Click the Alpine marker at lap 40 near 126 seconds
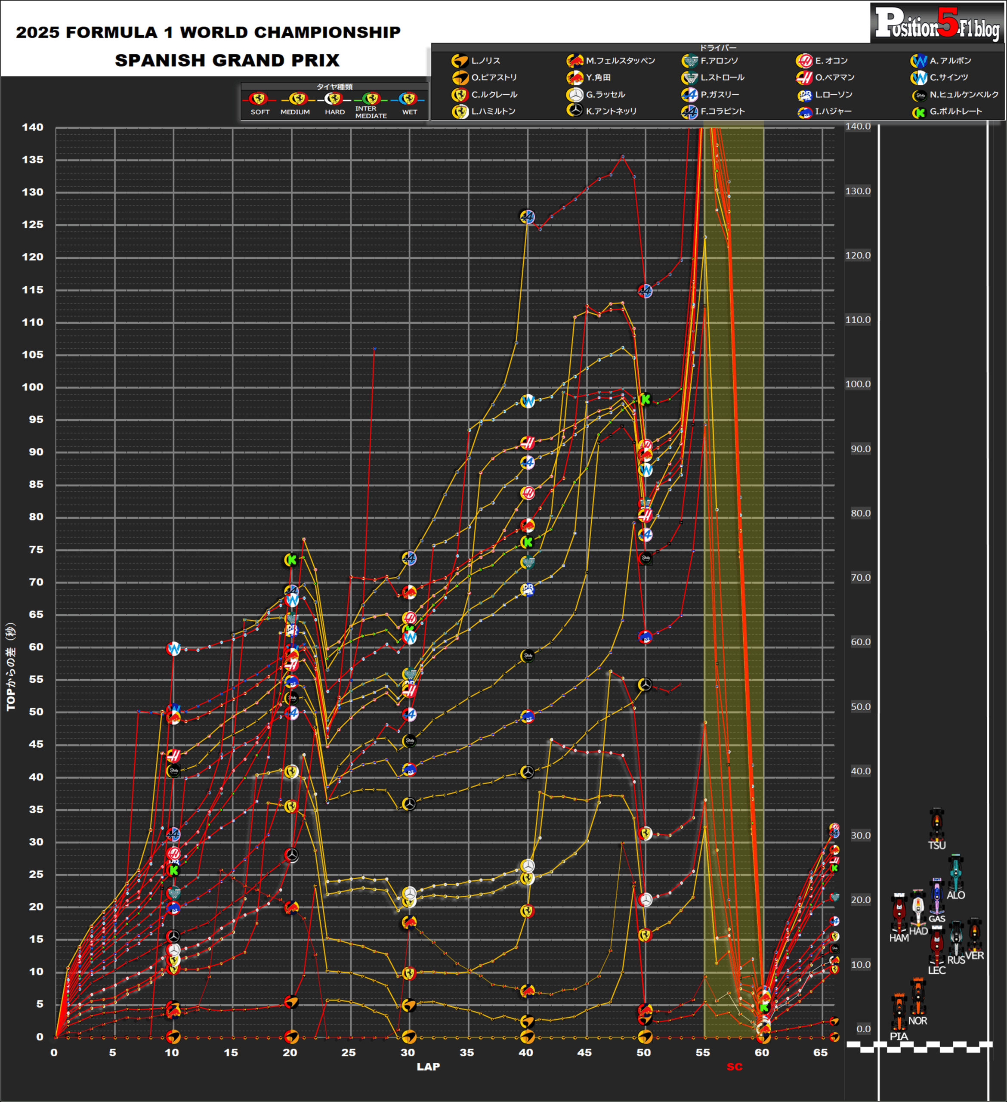This screenshot has width=1007, height=1102. click(x=527, y=217)
